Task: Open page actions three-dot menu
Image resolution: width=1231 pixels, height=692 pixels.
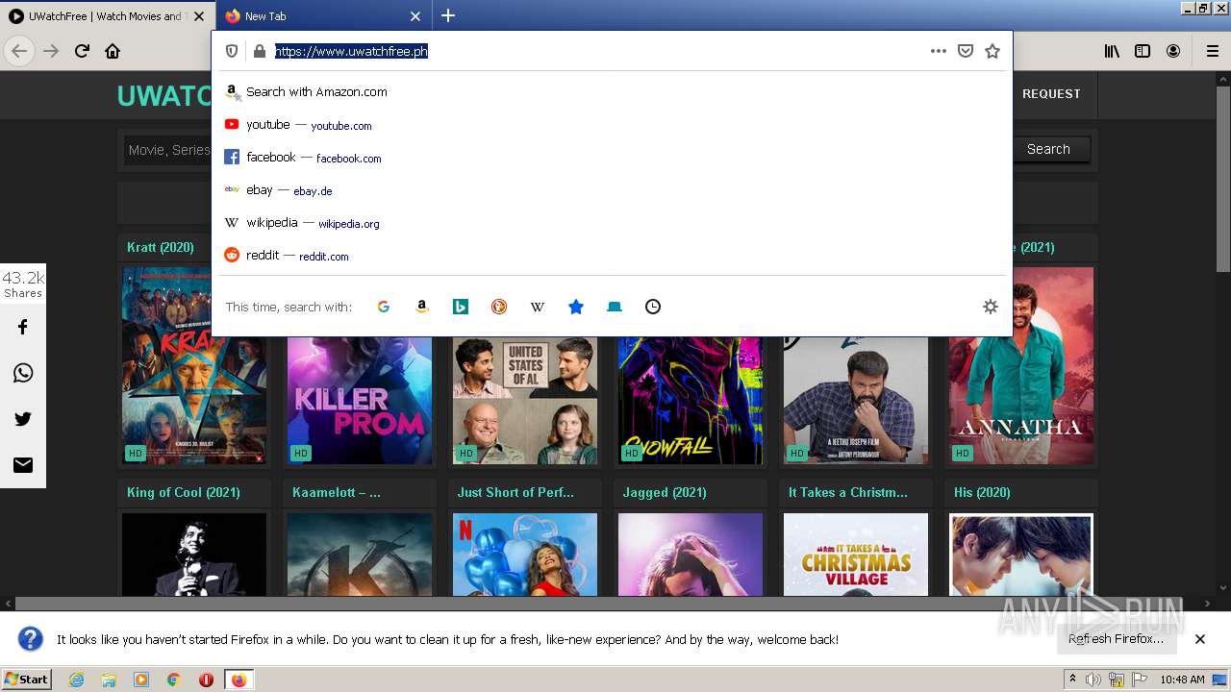Action: 939,51
